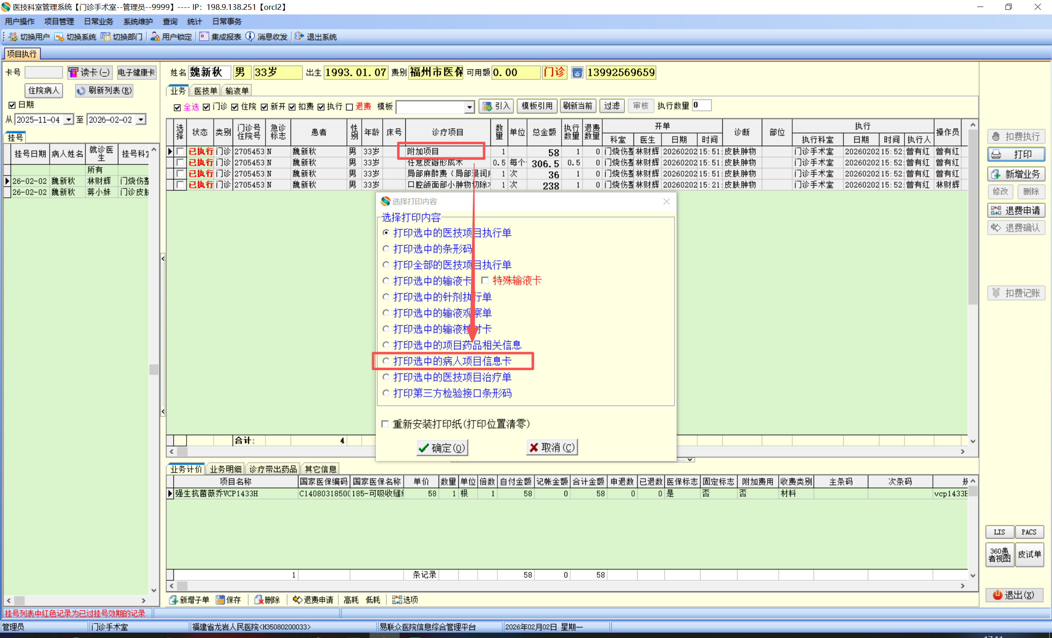Screen dimensions: 1052x638
Task: Open the 系统维护 menu
Action: 137,21
